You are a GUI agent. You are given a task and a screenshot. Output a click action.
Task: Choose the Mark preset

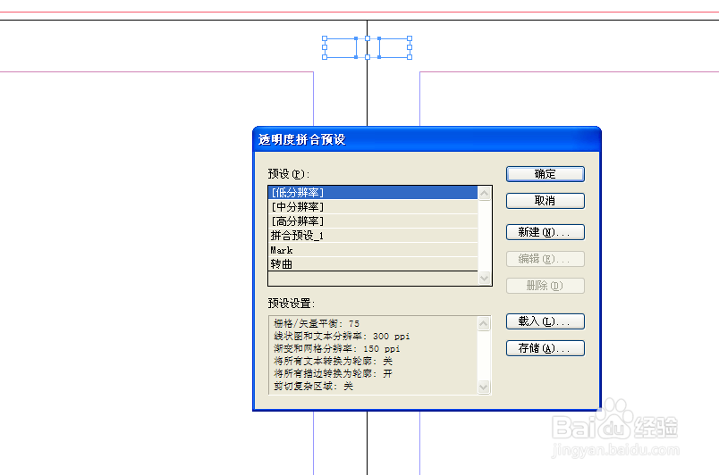pos(373,250)
